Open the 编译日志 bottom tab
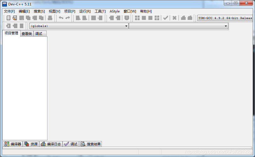255x157 pixels. [x=51, y=144]
